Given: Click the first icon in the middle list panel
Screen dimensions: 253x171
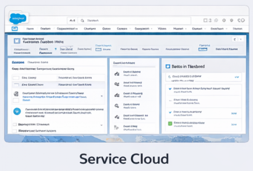Looking at the screenshot, I should pyautogui.click(x=117, y=74).
